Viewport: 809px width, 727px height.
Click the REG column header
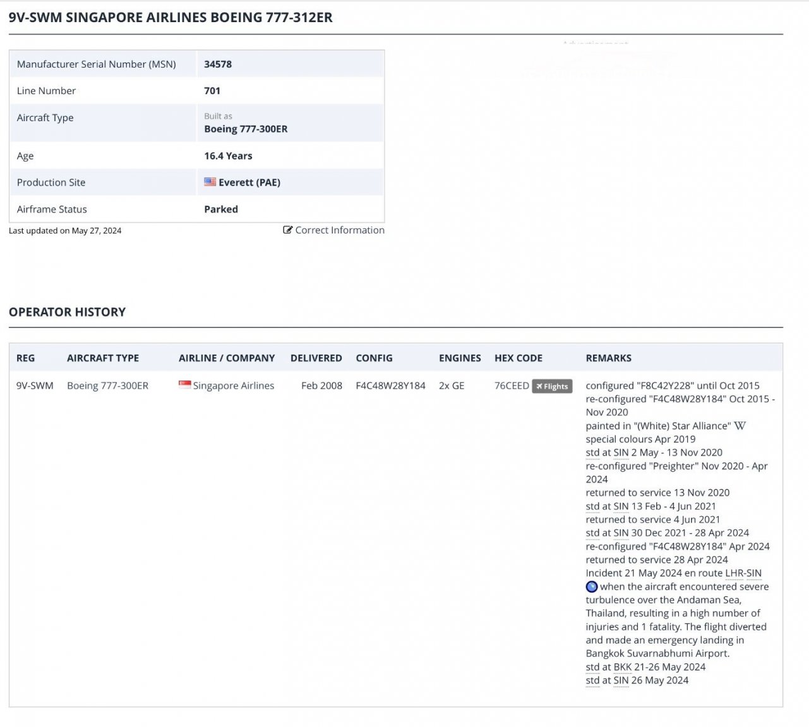coord(26,358)
